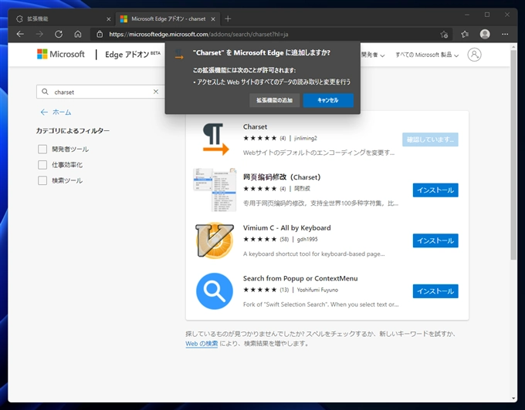Expand すべての Microsoft 製品 dropdown
525x410 pixels.
[x=427, y=55]
